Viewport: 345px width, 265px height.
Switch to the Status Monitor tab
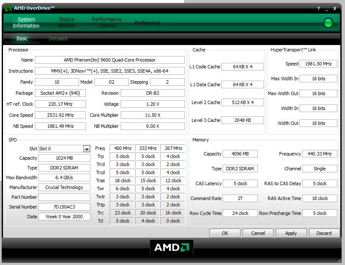(x=66, y=23)
